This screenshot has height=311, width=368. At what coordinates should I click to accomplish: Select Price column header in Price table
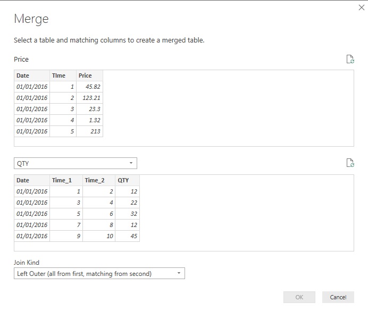point(89,75)
